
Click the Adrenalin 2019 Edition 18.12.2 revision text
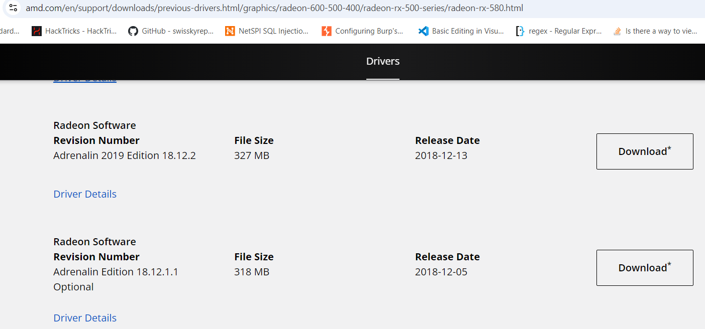[125, 155]
